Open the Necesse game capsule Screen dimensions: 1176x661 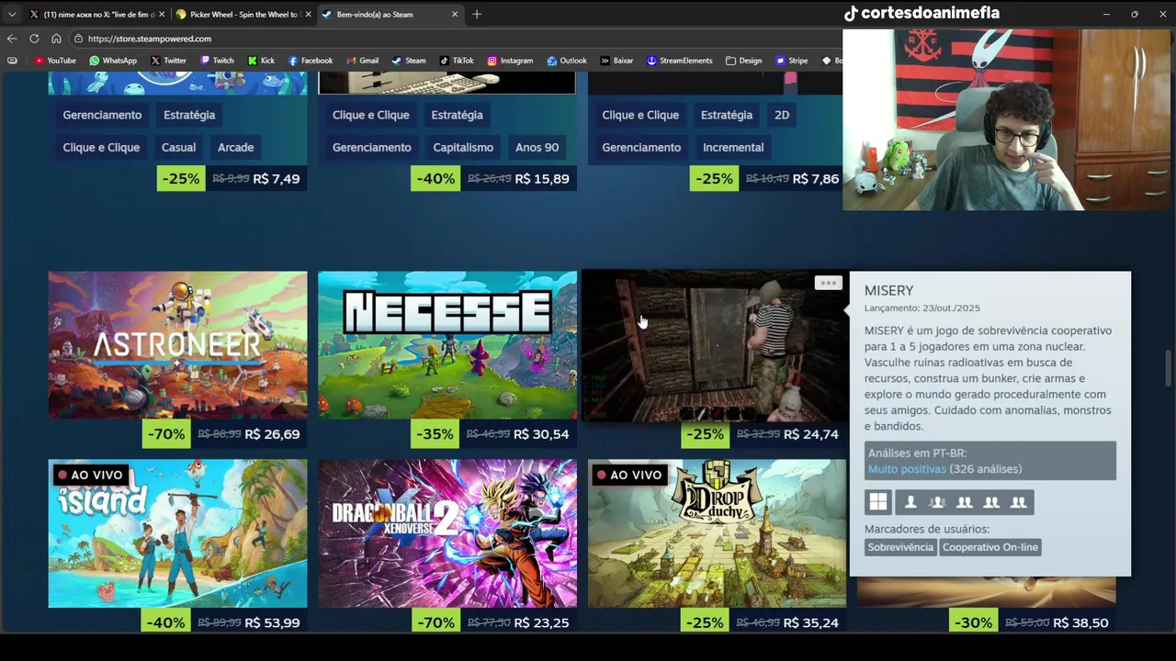(x=447, y=345)
